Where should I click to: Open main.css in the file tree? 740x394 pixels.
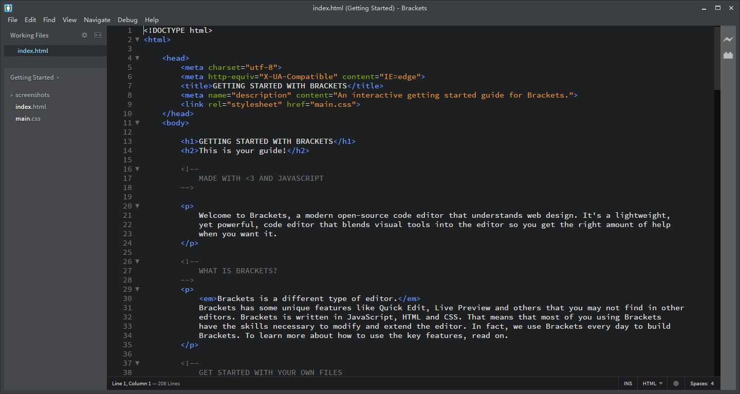click(x=28, y=119)
